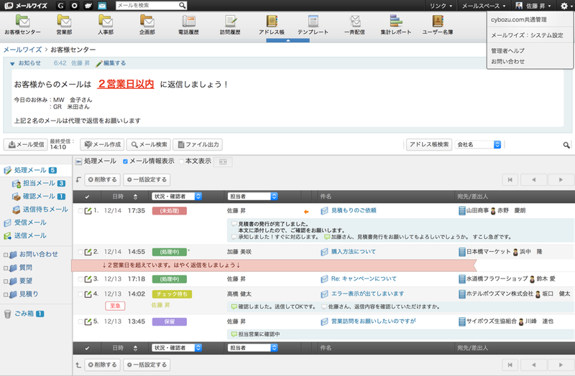Click the アドレス帳検索 button
The height and width of the screenshot is (376, 575).
pos(429,145)
